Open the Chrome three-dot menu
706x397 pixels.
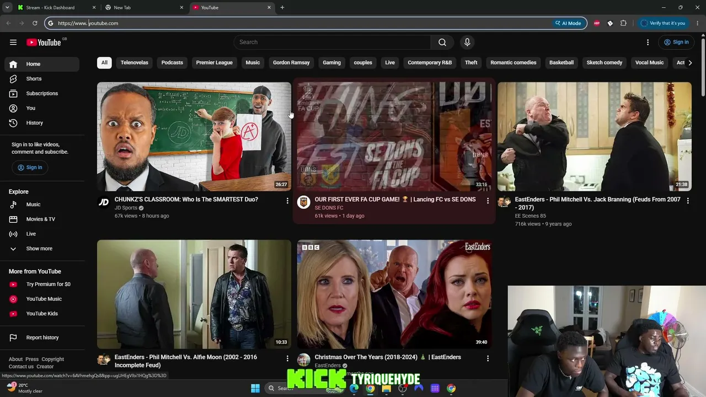coord(698,23)
